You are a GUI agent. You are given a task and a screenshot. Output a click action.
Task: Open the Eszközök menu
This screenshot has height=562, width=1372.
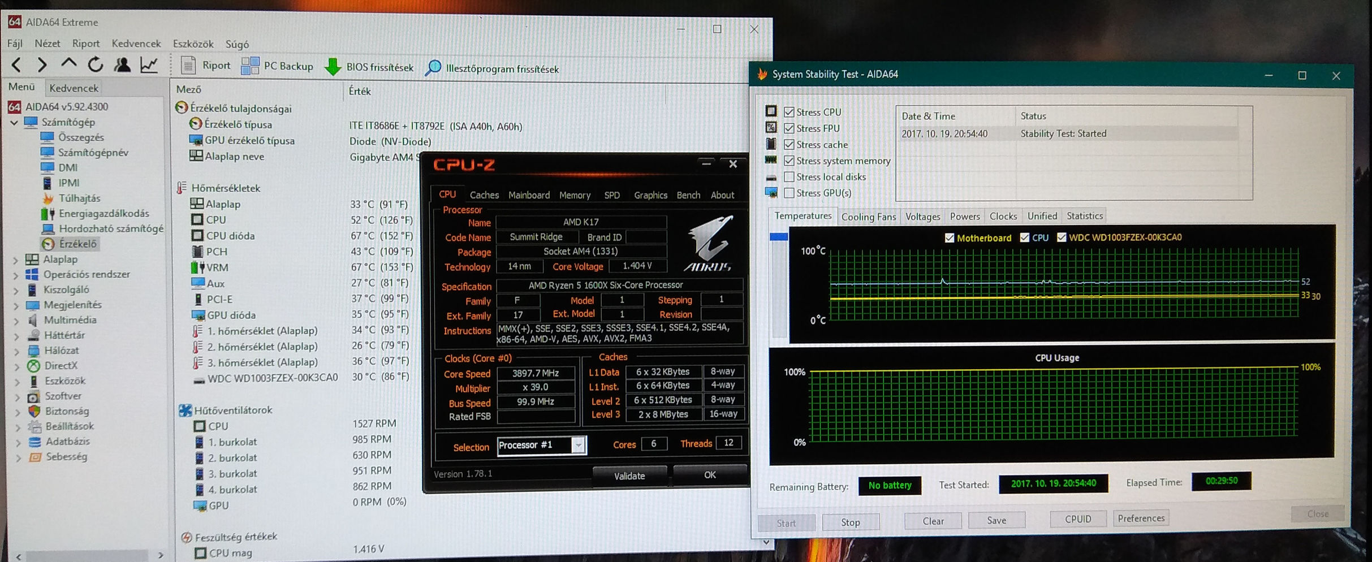pos(193,44)
